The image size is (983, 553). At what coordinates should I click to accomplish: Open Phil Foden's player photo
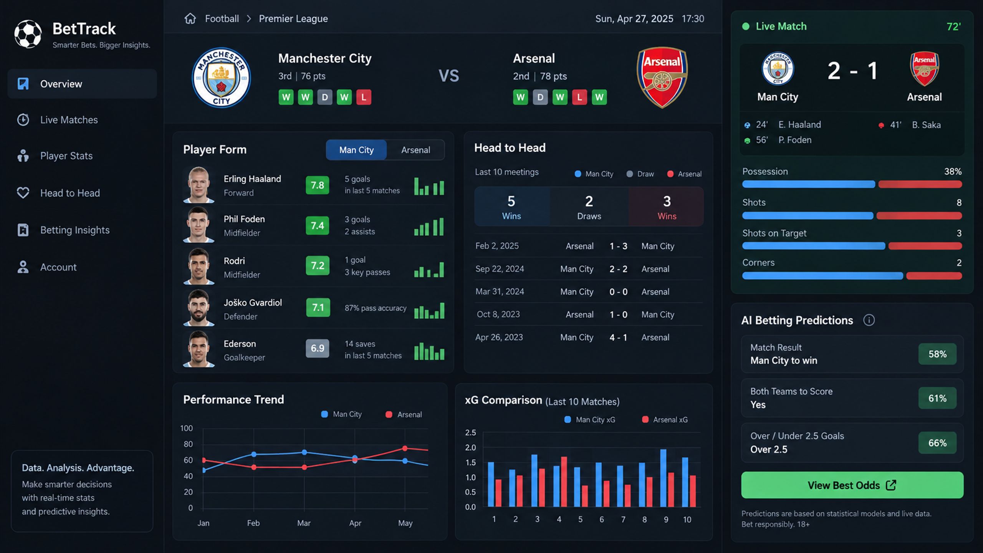point(199,225)
